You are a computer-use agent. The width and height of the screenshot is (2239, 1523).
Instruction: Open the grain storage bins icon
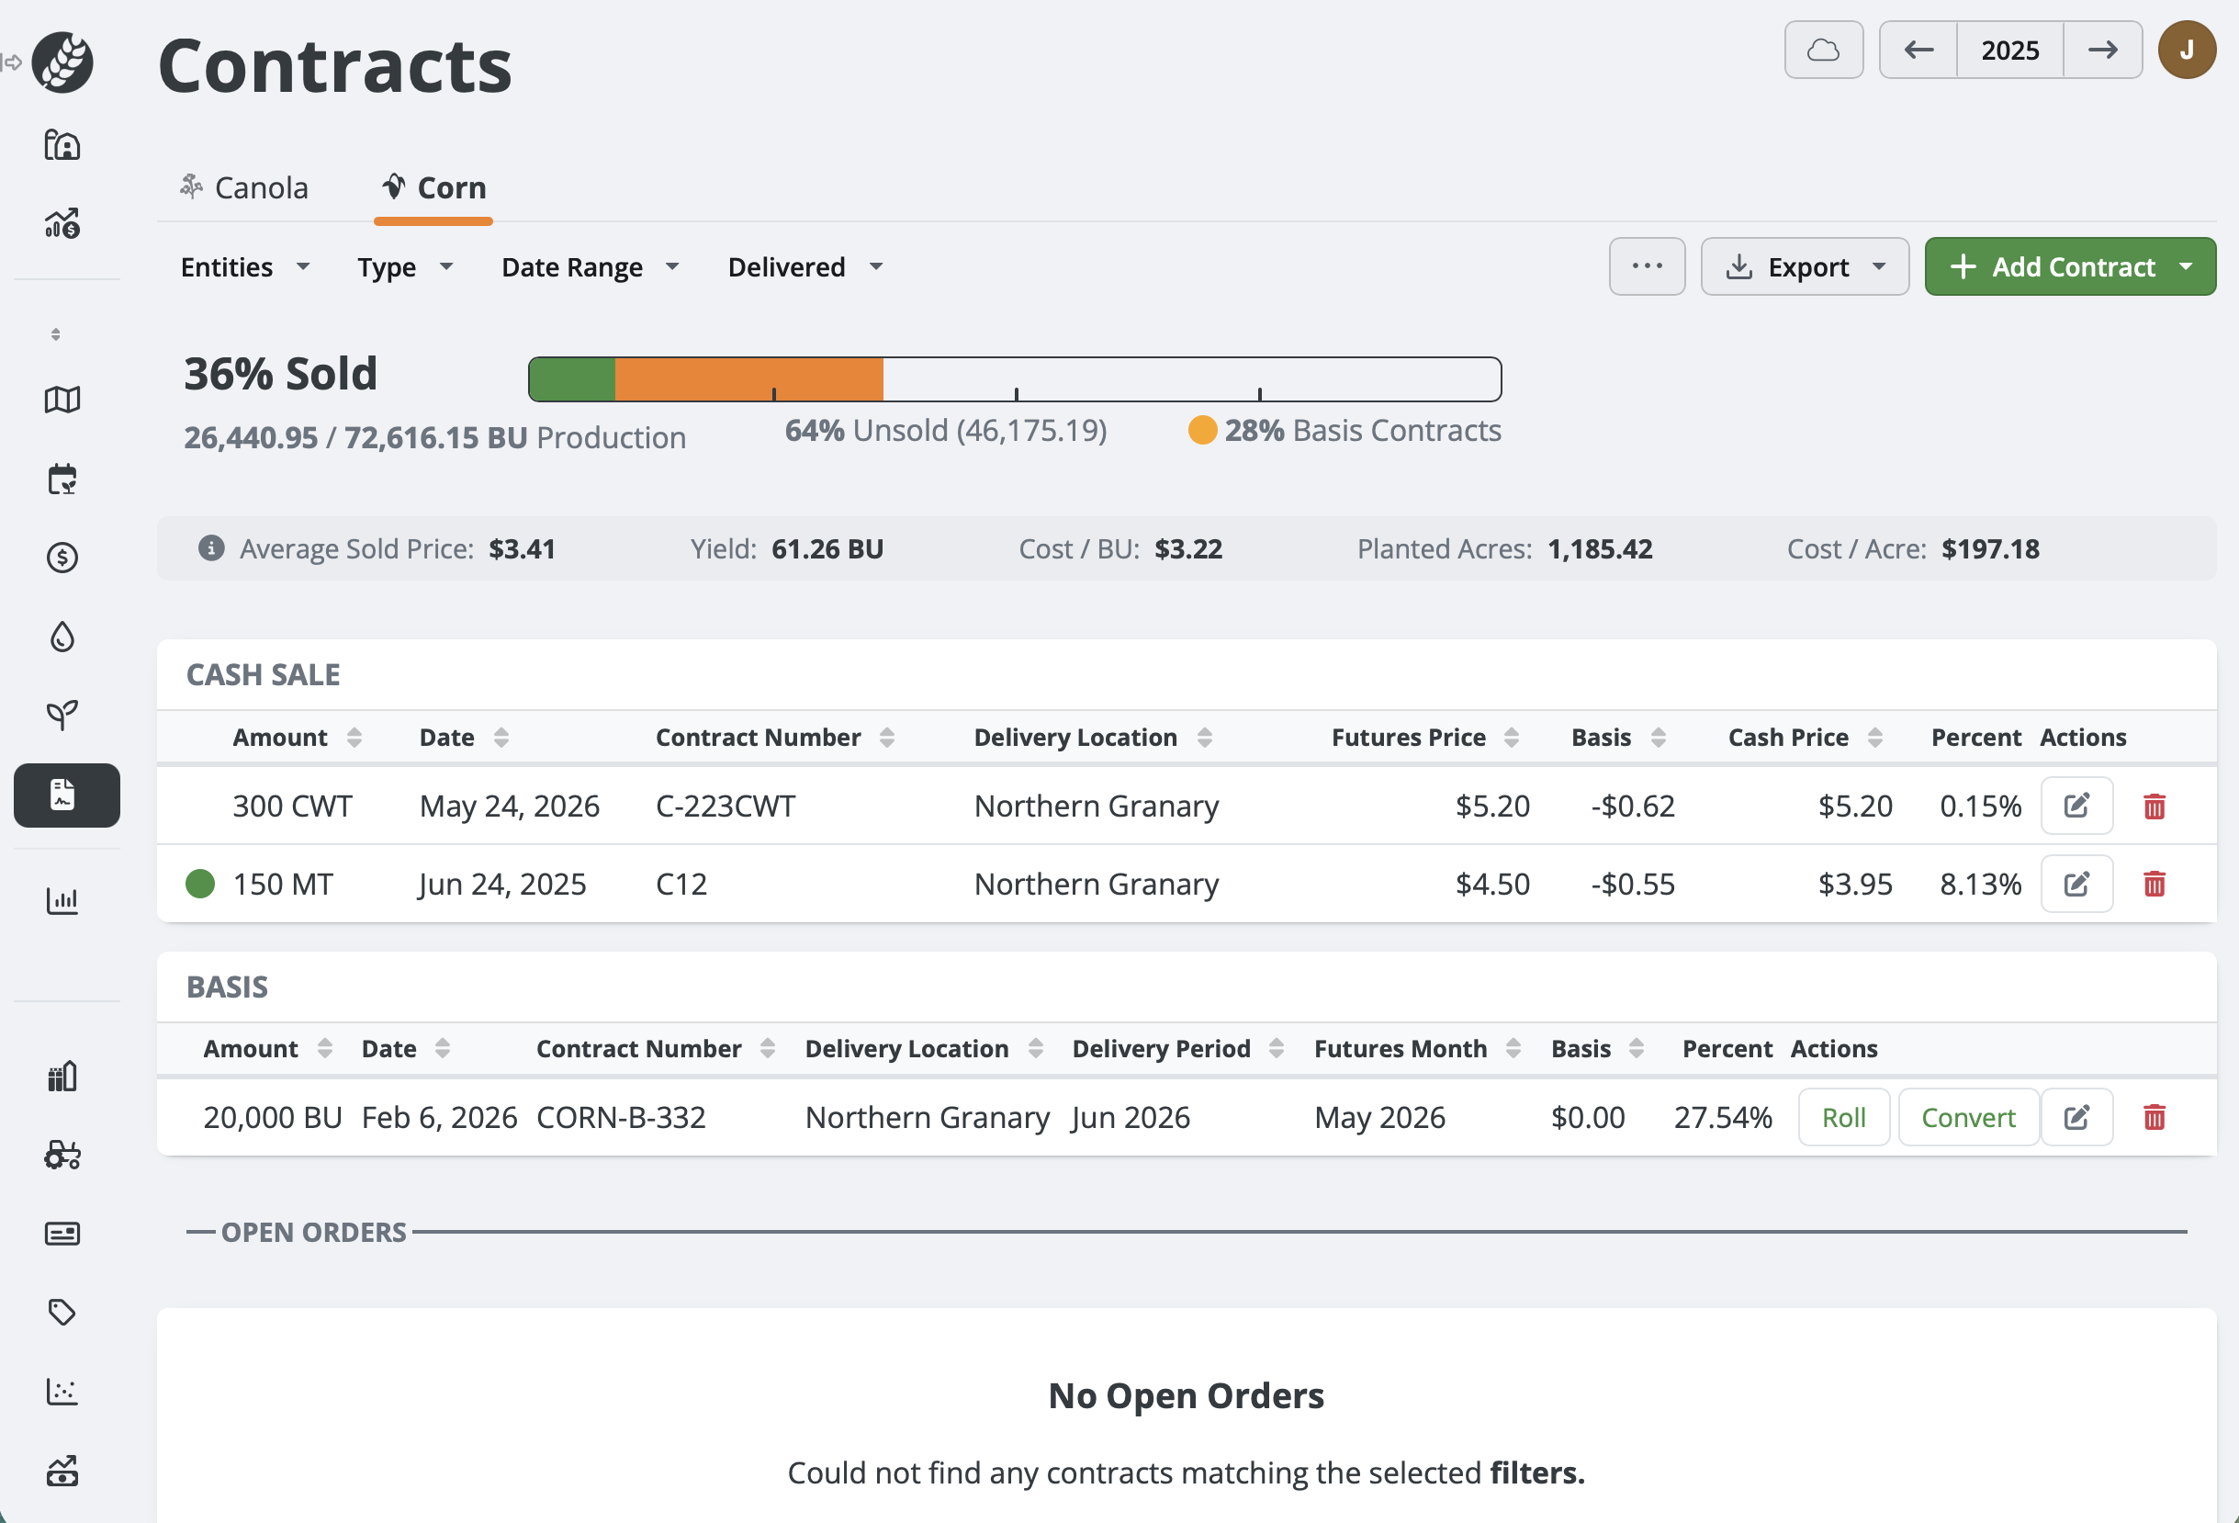[x=62, y=1077]
